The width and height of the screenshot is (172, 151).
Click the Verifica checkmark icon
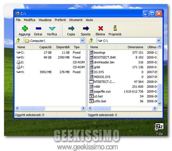pos(52,28)
